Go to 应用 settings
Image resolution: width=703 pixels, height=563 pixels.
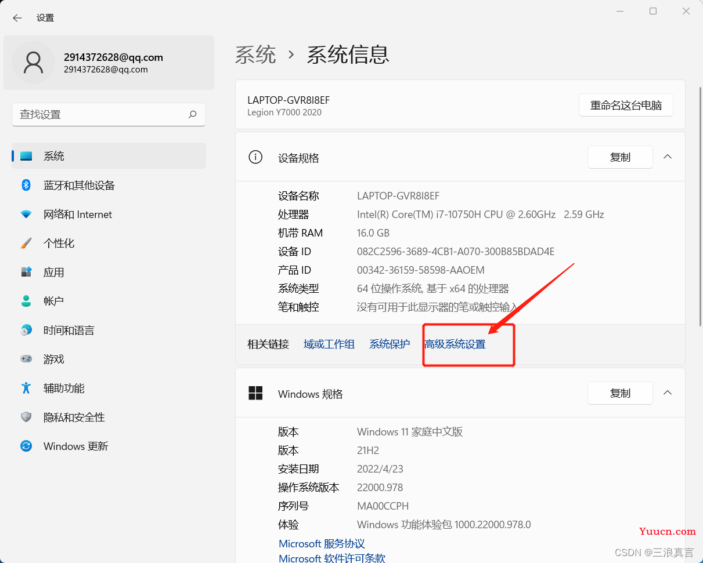coord(109,272)
